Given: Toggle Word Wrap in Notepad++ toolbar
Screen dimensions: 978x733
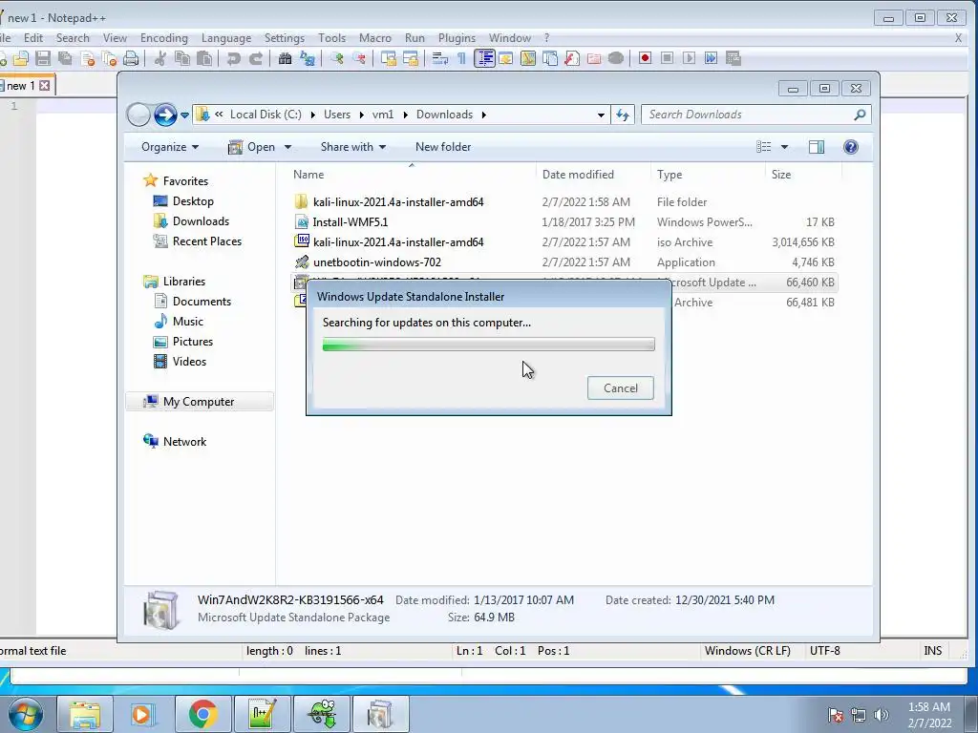Looking at the screenshot, I should pyautogui.click(x=439, y=58).
